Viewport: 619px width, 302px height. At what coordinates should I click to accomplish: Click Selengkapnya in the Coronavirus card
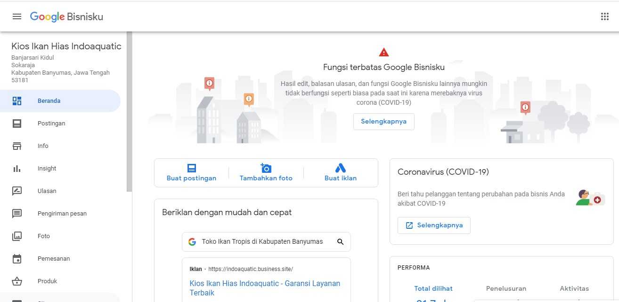coord(434,225)
